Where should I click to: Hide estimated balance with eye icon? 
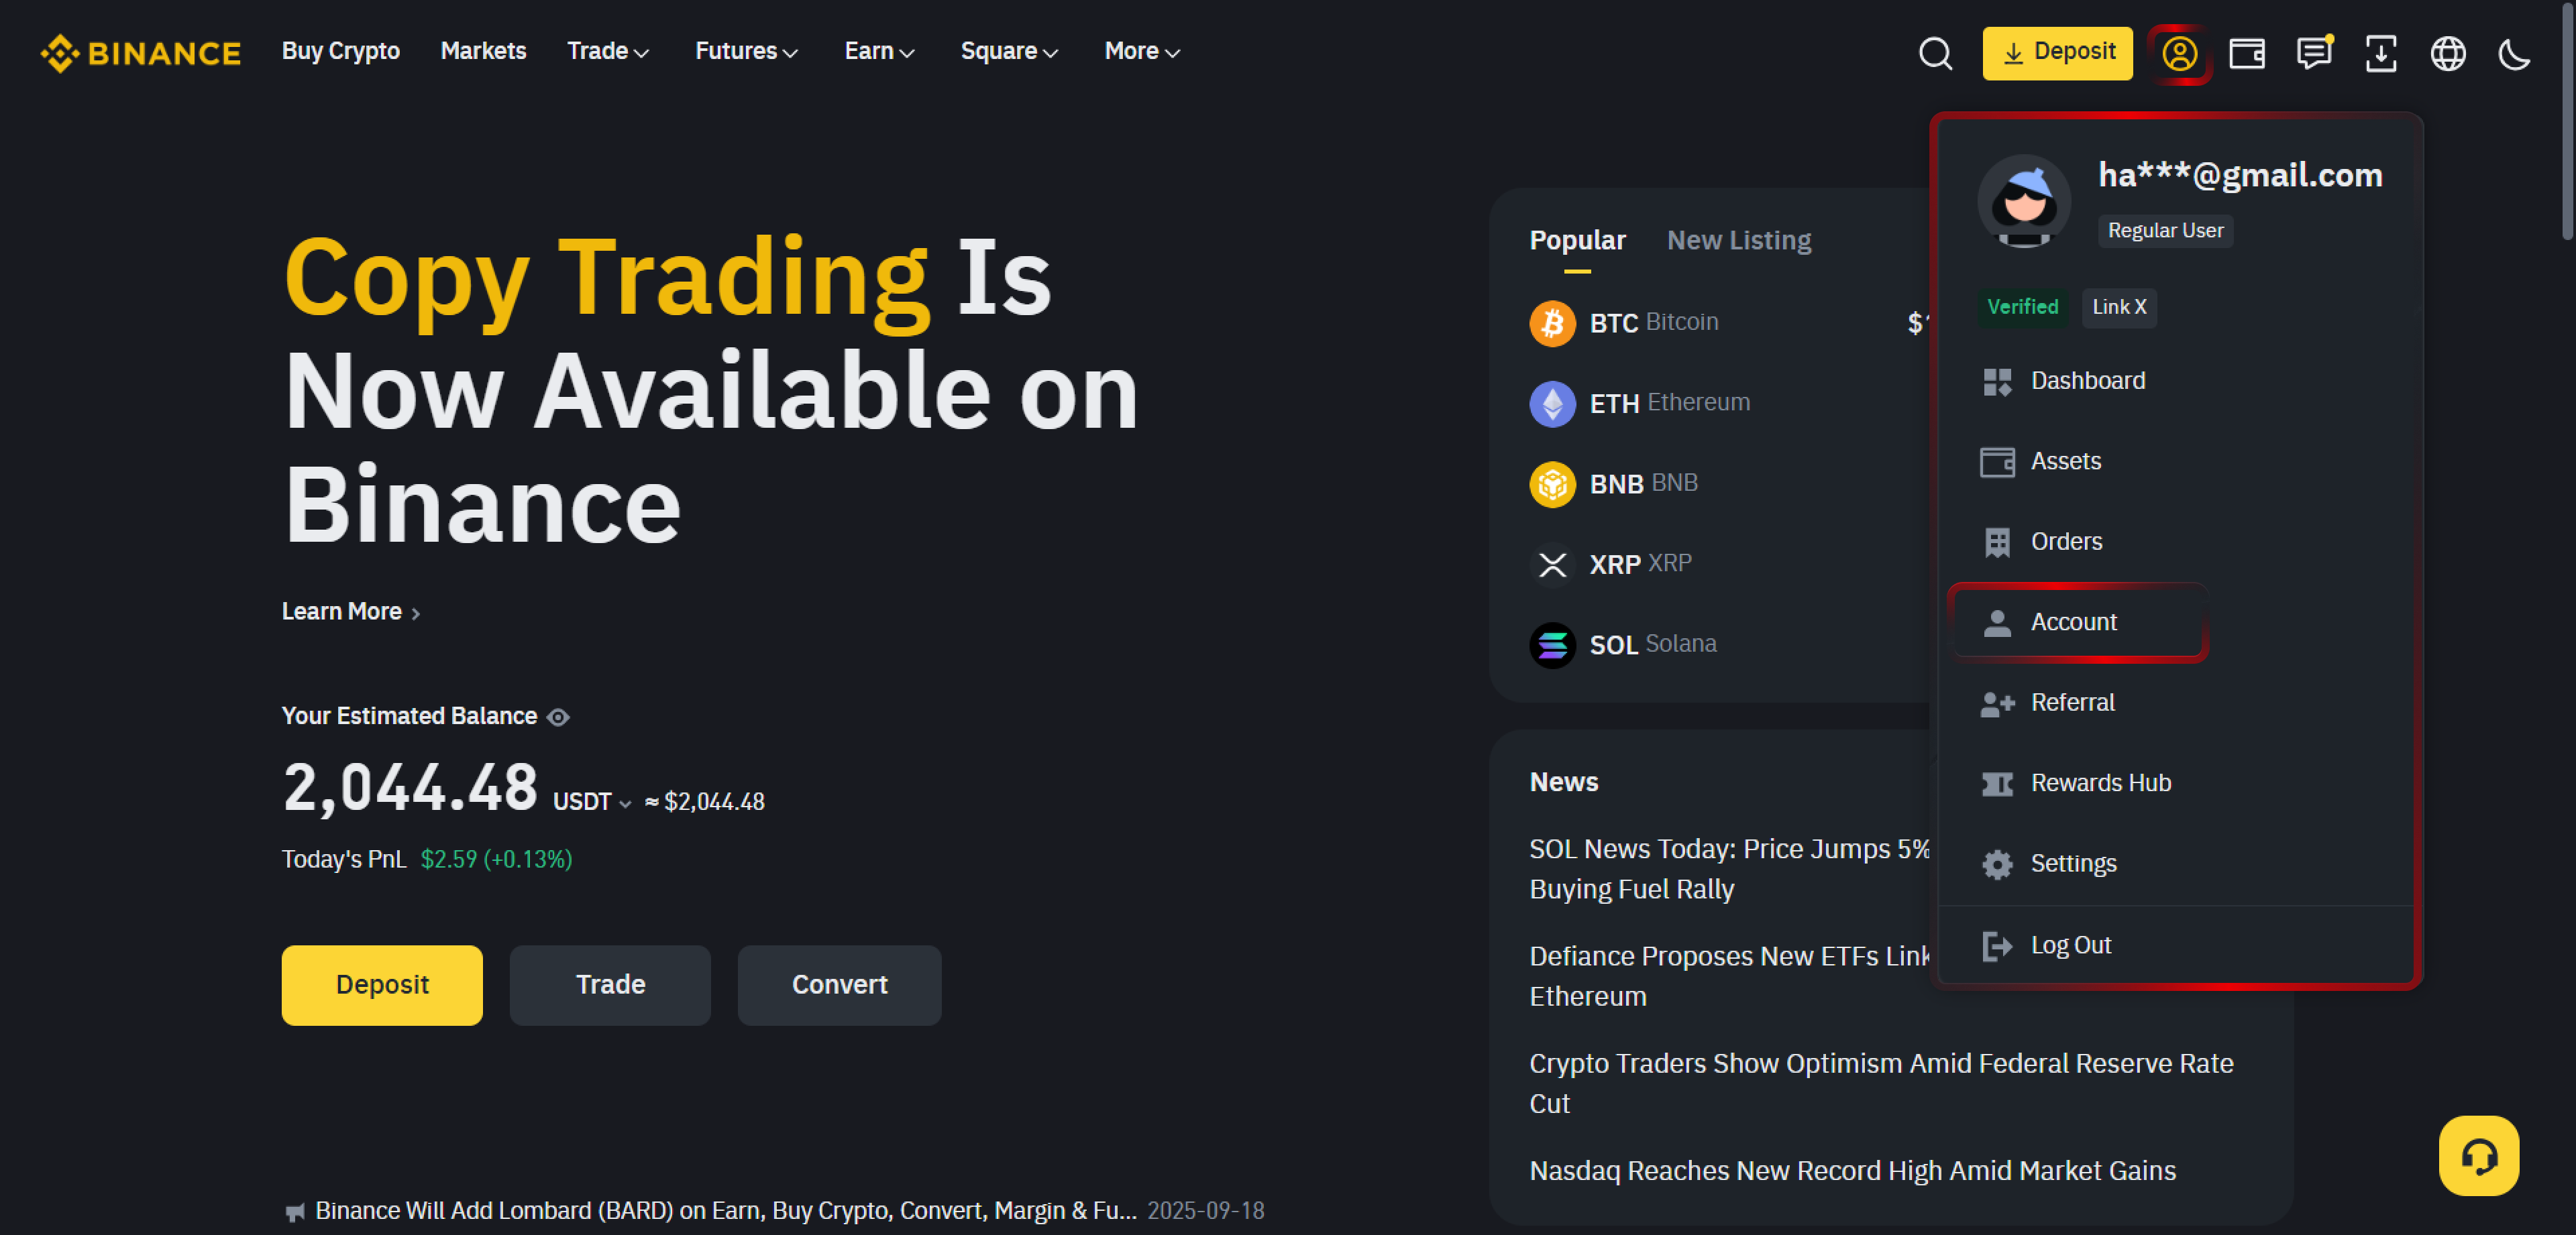point(558,717)
